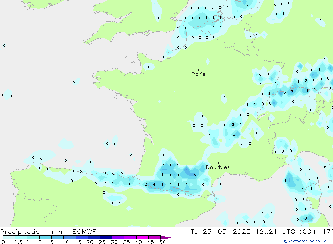Click the legend value '45'
Image resolution: width=333 pixels, height=244 pixels.
tap(151, 242)
